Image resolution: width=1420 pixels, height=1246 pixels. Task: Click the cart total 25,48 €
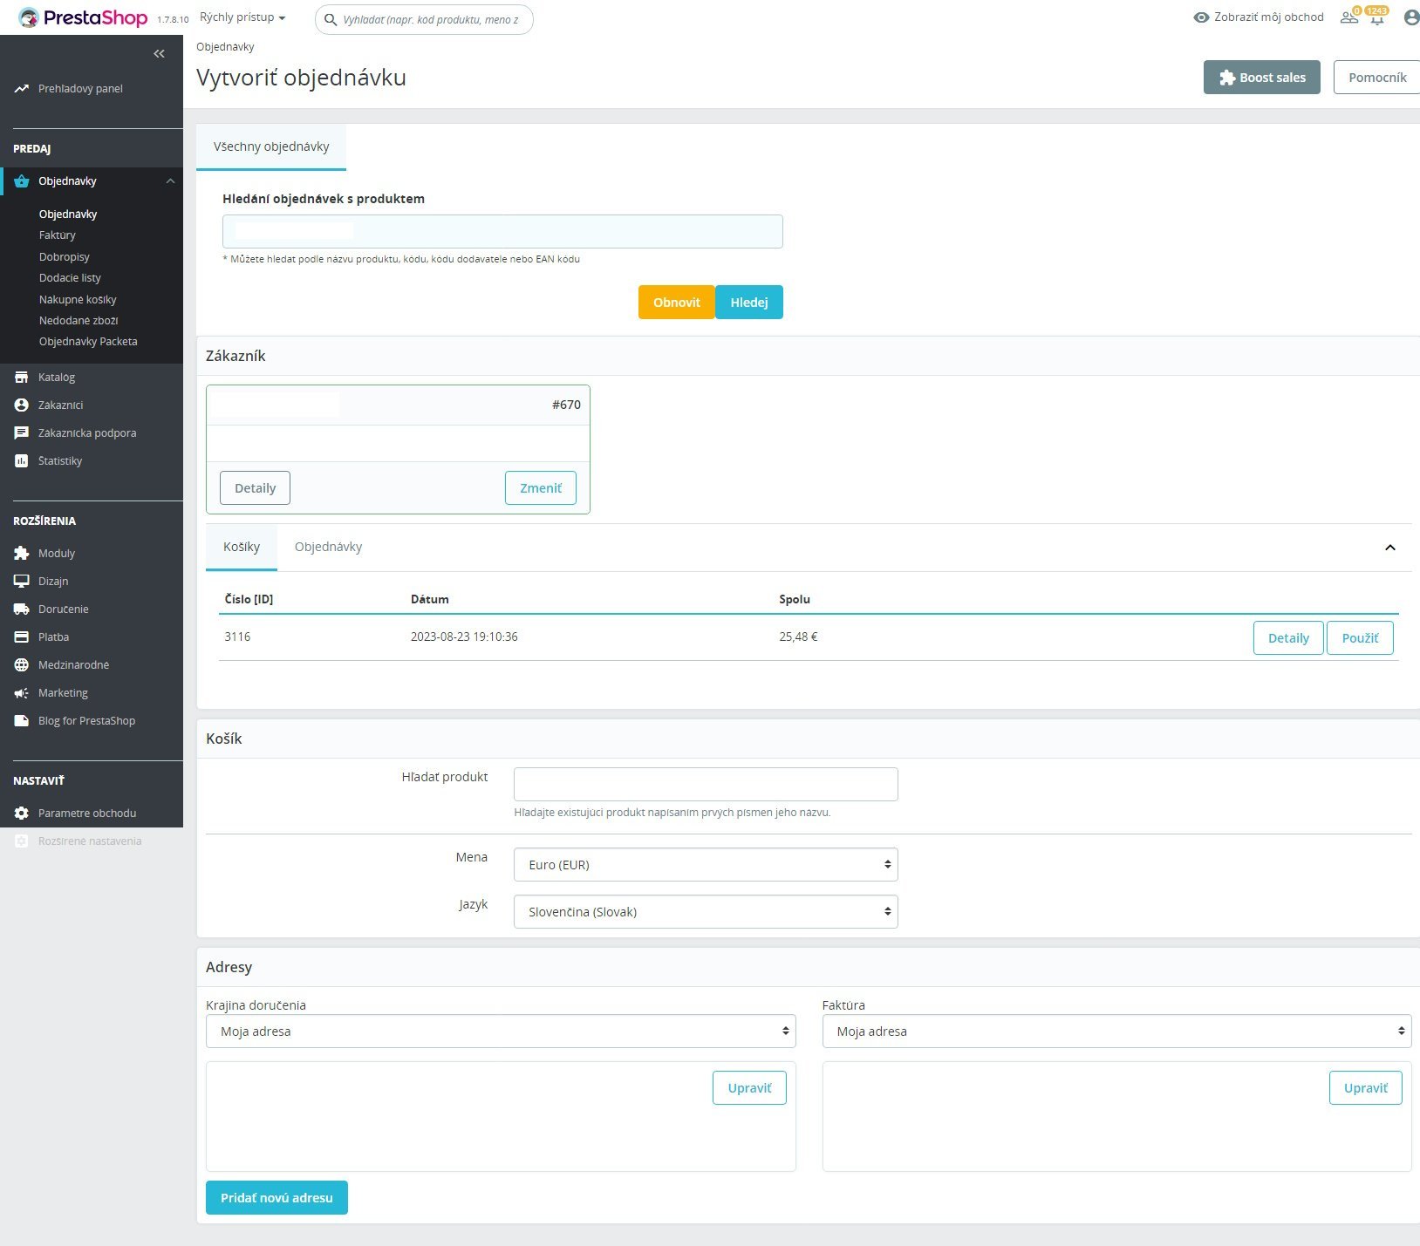(798, 637)
